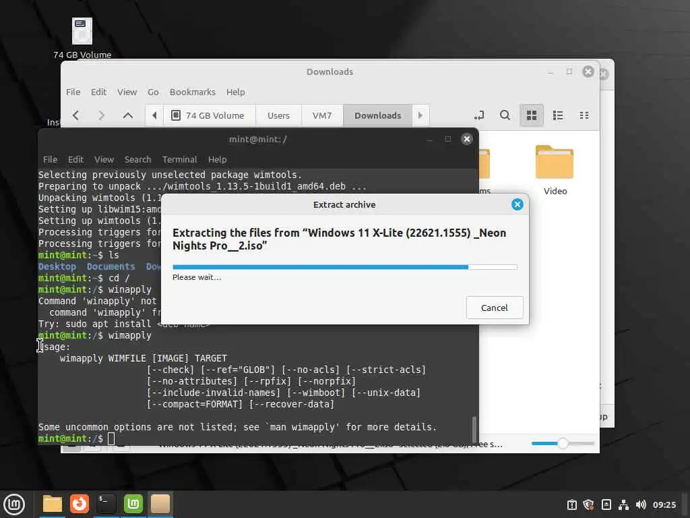
Task: Select 74 GB Volume path button
Action: coord(210,115)
